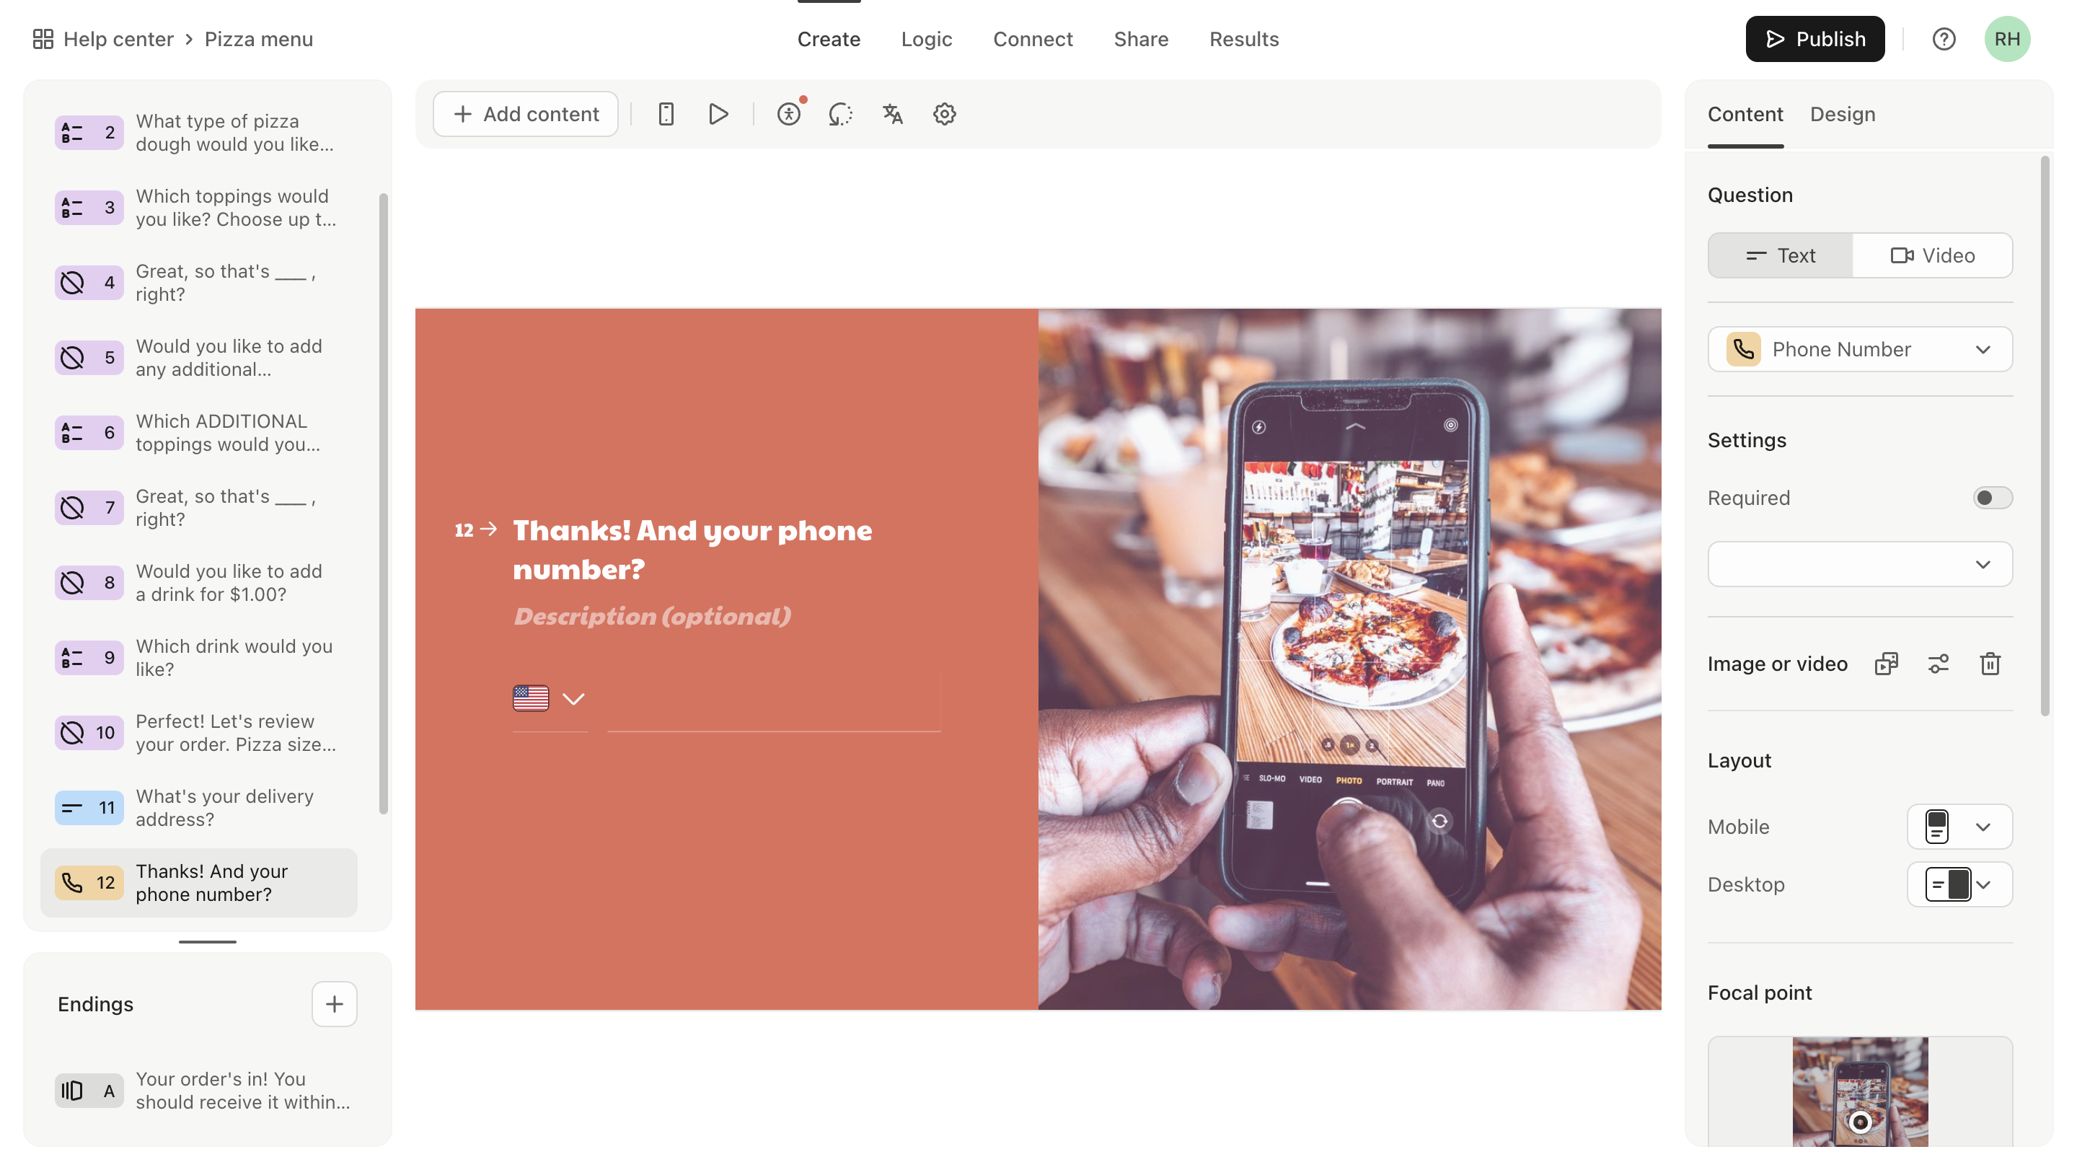Expand the Desktop layout options dropdown

(x=1984, y=883)
